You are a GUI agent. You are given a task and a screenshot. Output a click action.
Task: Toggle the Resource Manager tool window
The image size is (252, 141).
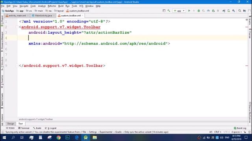tap(2, 42)
